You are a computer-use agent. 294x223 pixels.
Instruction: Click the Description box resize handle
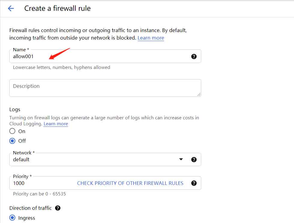(x=199, y=95)
